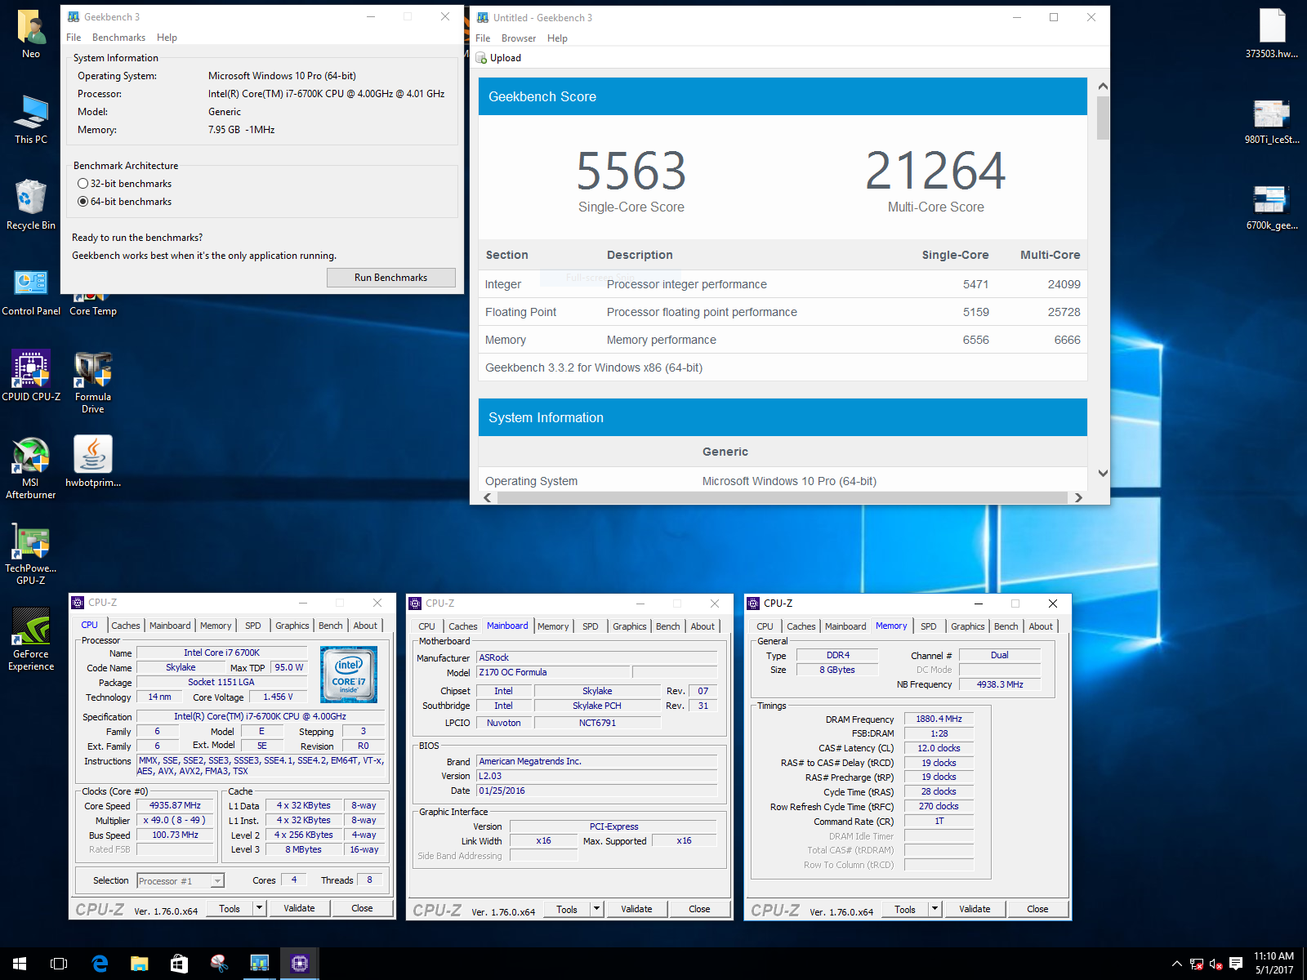This screenshot has height=980, width=1307.
Task: Click the Run Benchmarks button
Action: click(x=390, y=278)
